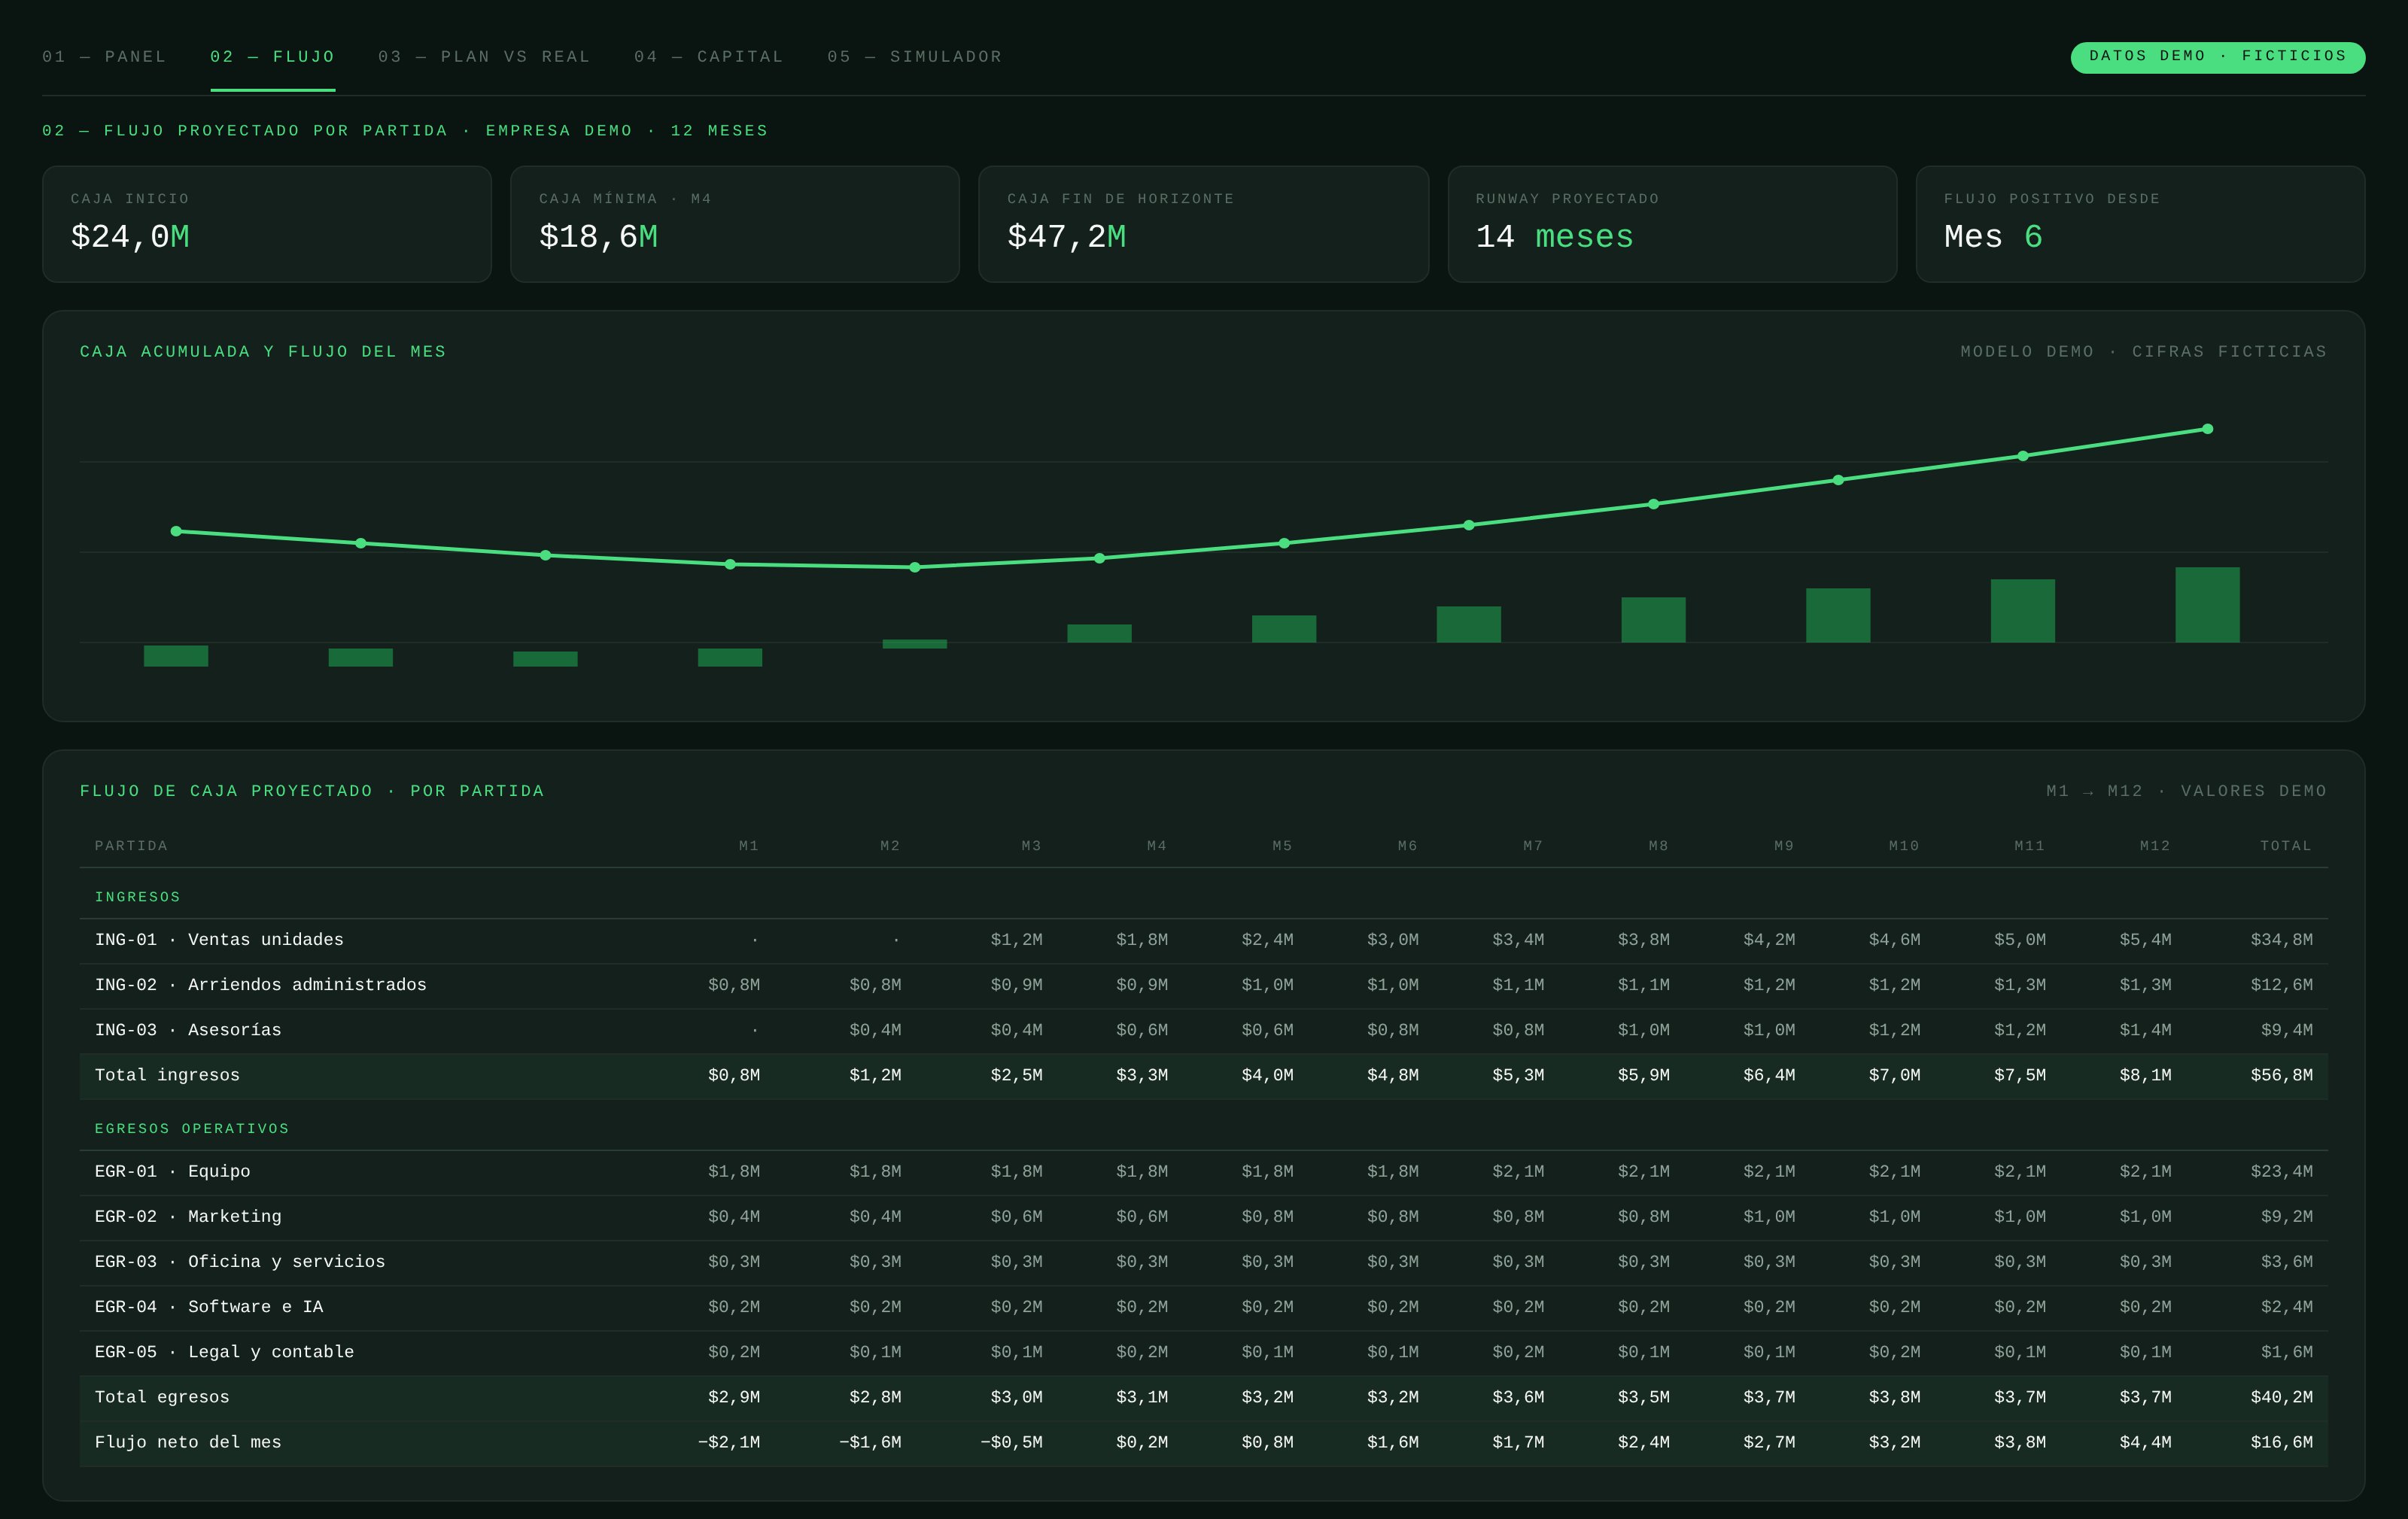Click the $2,4M Software e IA total
This screenshot has width=2408, height=1519.
2286,1307
